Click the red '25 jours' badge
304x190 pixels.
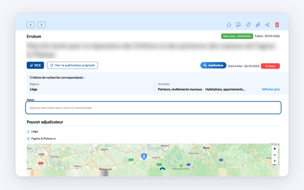click(x=270, y=66)
